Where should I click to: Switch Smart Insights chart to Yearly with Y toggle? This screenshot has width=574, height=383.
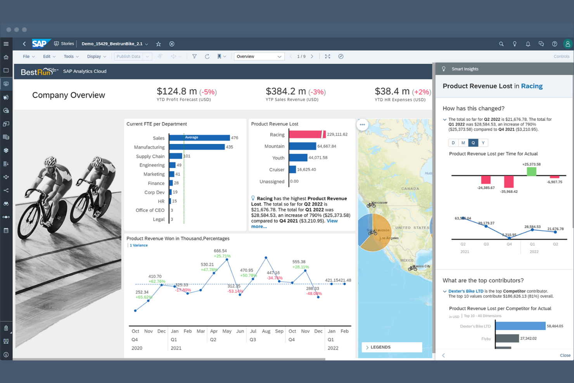483,142
